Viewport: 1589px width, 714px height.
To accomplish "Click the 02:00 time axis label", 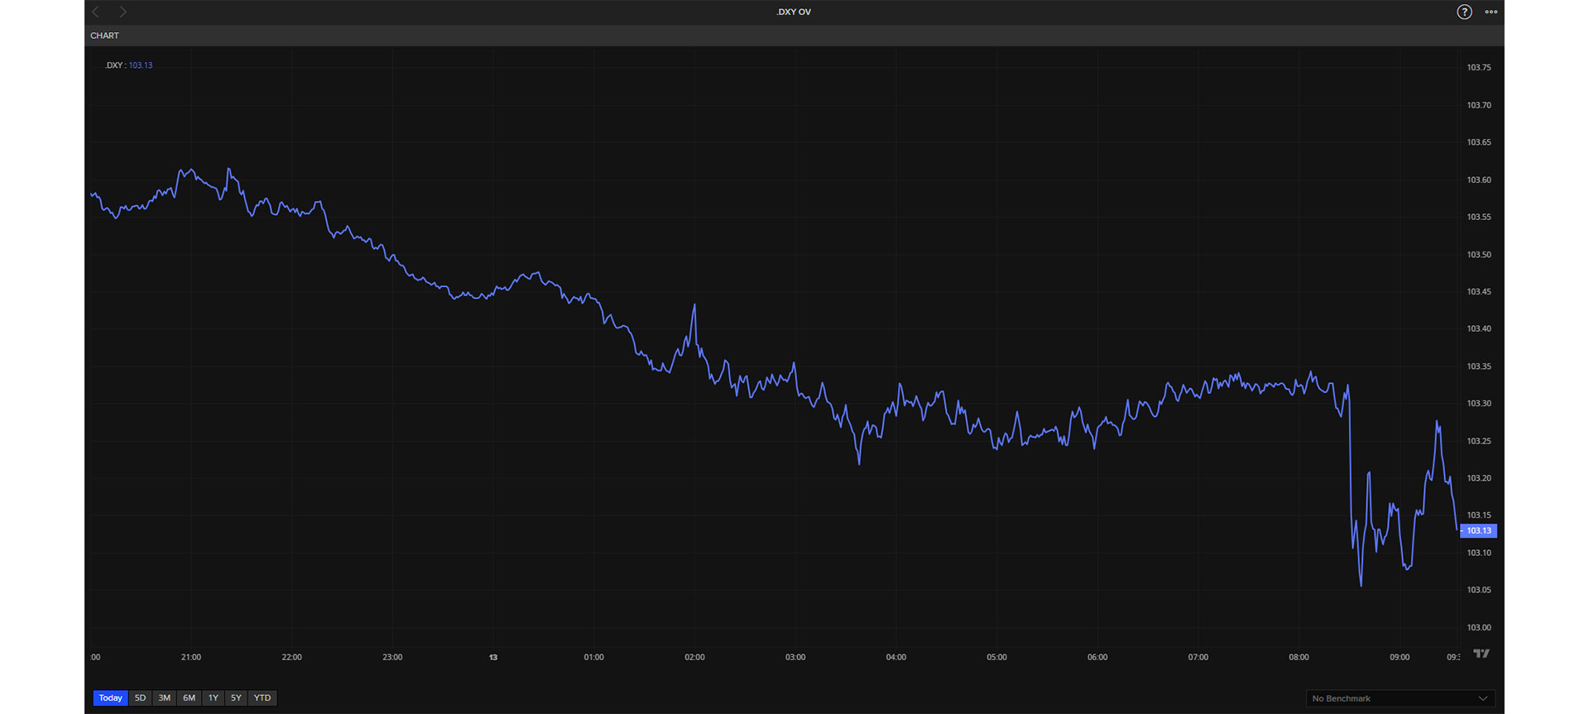I will pyautogui.click(x=694, y=658).
